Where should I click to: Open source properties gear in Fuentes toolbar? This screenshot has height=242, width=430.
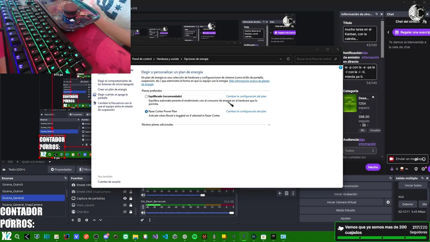(87, 220)
